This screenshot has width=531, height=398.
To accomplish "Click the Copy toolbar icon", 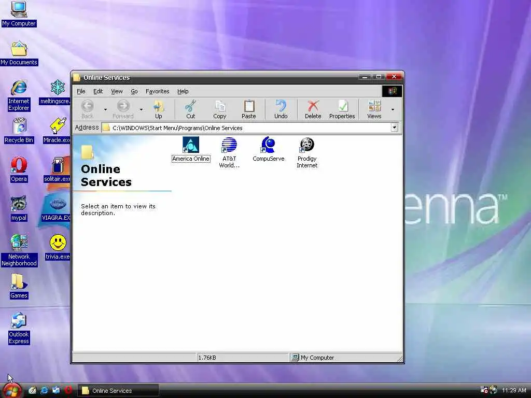I will pyautogui.click(x=220, y=106).
